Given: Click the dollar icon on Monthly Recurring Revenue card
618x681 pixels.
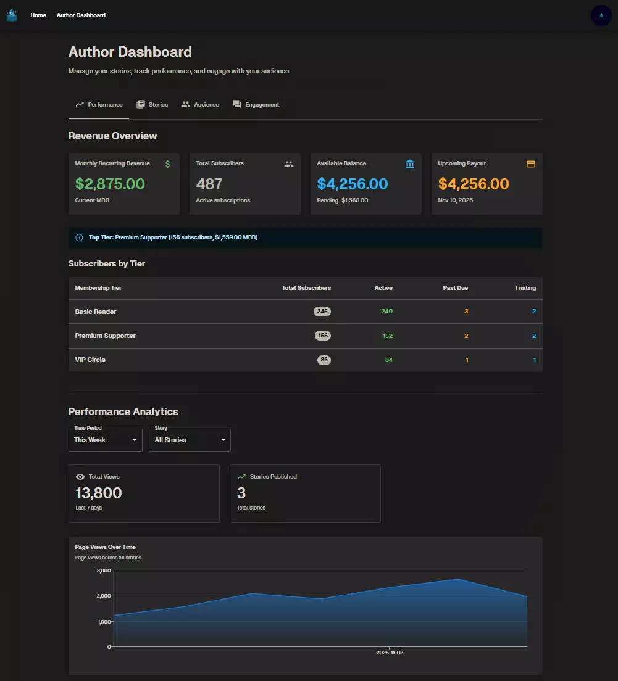Looking at the screenshot, I should tap(167, 163).
